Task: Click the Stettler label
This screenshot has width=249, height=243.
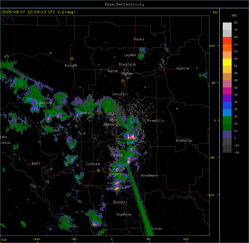Action: tap(183, 68)
